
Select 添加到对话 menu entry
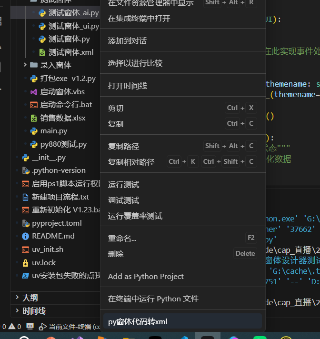click(x=183, y=41)
